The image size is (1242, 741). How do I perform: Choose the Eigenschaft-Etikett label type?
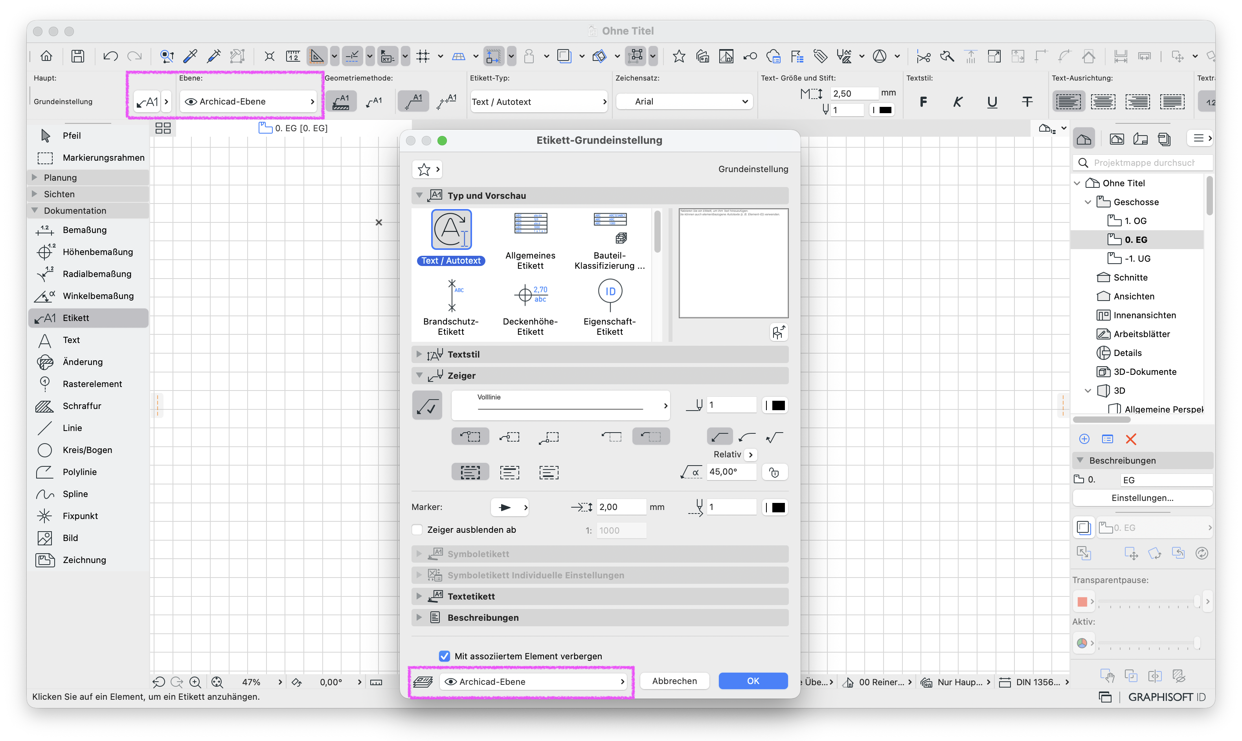click(609, 308)
